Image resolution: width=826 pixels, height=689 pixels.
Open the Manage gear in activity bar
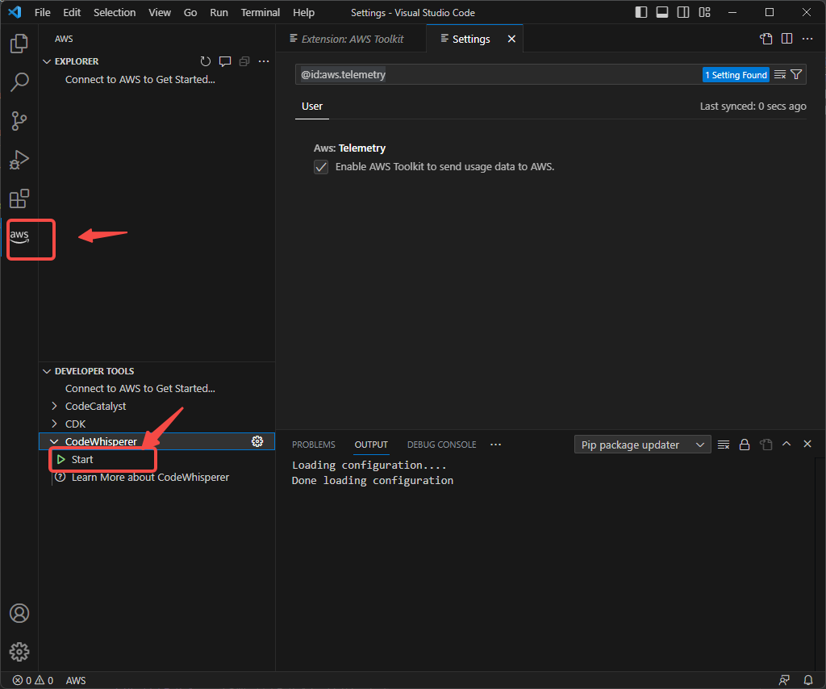[19, 652]
